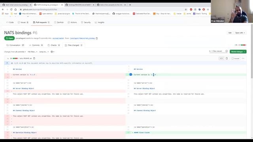
Task: Open the File filter dropdown
Action: 32,52
